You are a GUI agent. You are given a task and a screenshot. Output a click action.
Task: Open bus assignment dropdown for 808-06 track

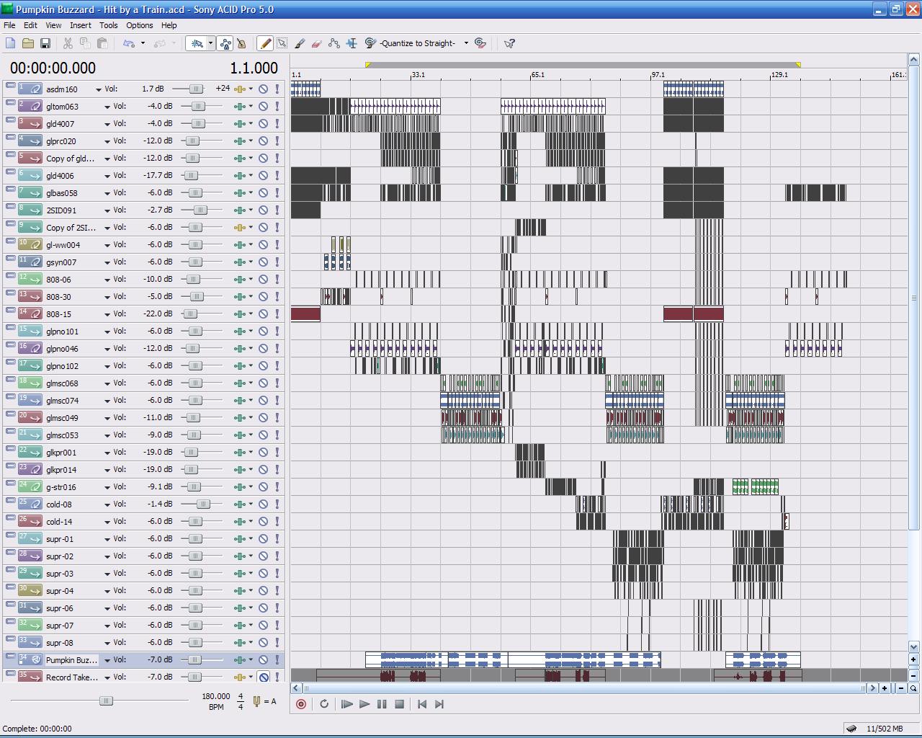[251, 280]
